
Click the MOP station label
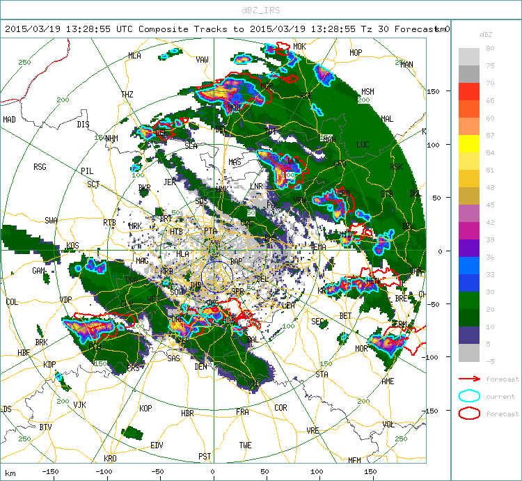pos(356,53)
